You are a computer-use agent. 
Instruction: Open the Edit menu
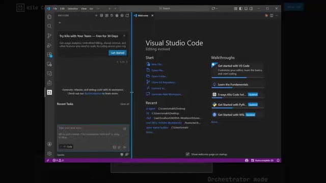point(62,9)
